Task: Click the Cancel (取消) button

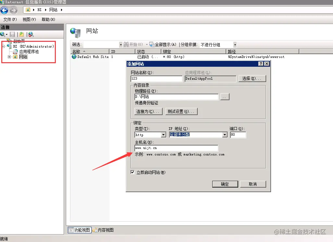Action: [253, 184]
